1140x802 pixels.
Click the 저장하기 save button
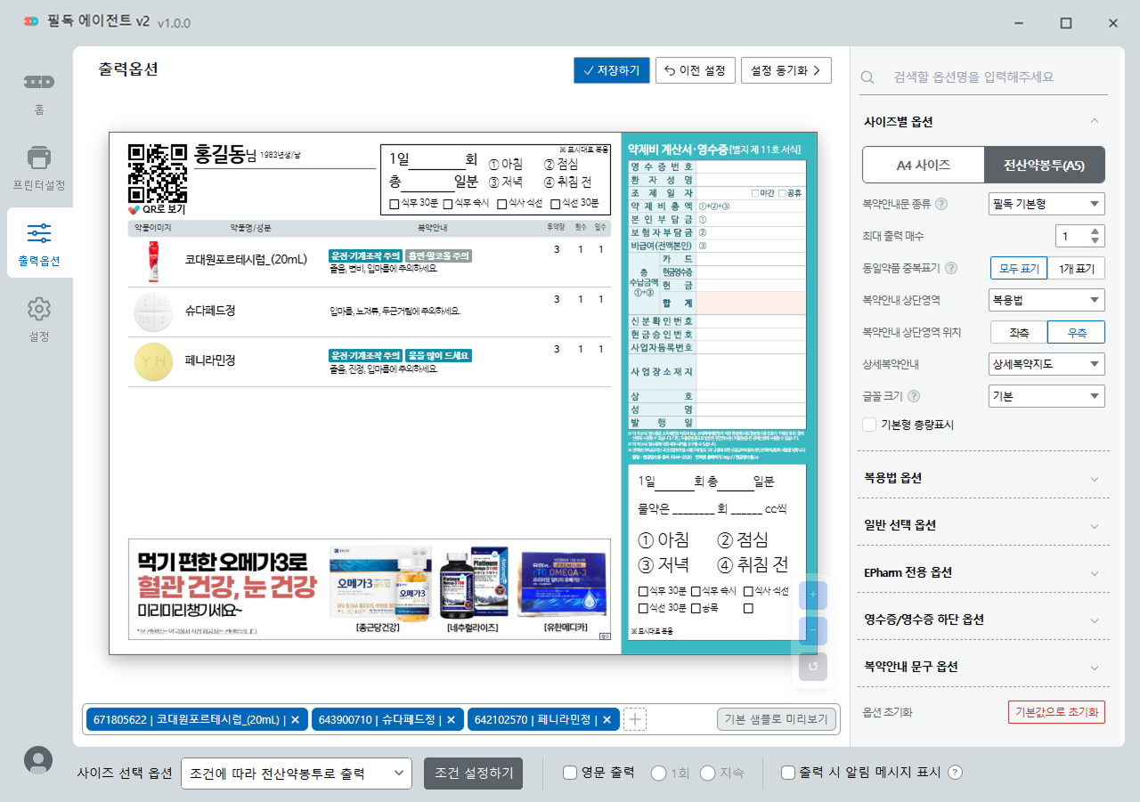(x=611, y=70)
